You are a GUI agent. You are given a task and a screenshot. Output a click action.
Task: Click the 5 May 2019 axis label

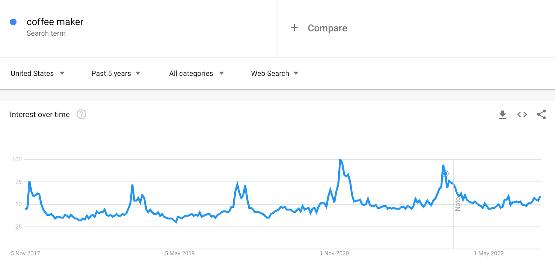coord(180,253)
